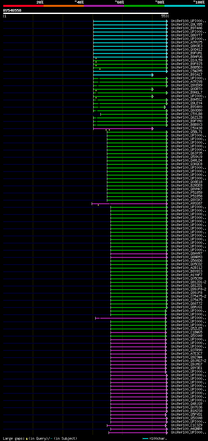
Task: Open hit UniRef100_A4QNR4
Action: pyautogui.click(x=187, y=429)
